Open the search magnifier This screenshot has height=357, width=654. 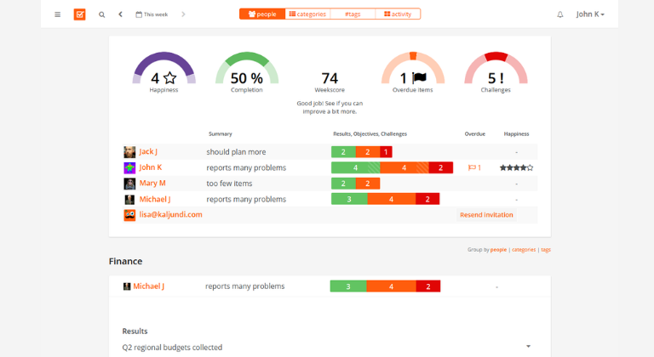(102, 14)
